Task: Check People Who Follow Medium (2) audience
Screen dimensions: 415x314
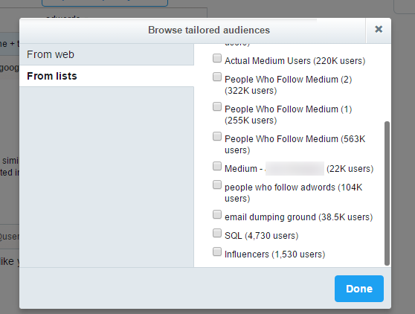Action: (x=217, y=77)
